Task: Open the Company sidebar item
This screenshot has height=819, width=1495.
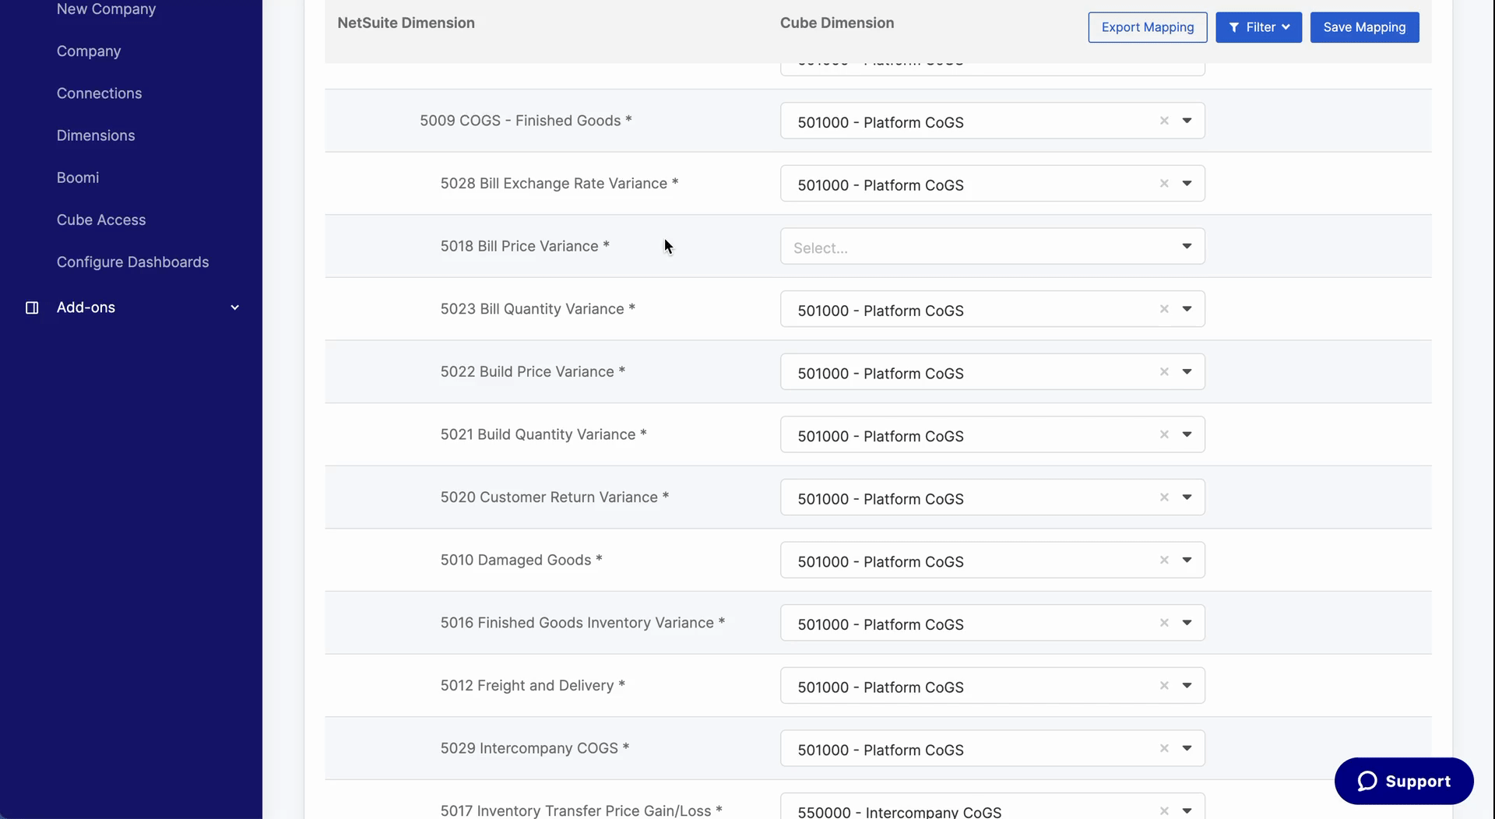Action: coord(89,51)
